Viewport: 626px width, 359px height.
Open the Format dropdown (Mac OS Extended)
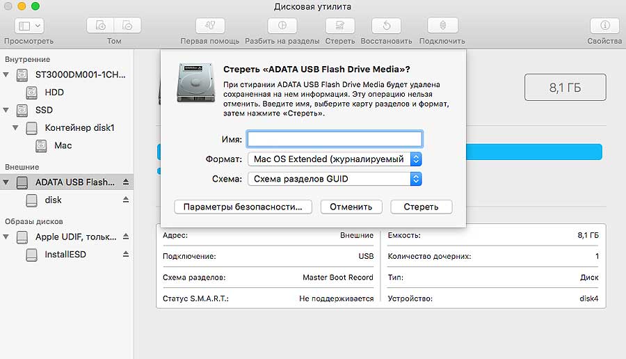335,159
